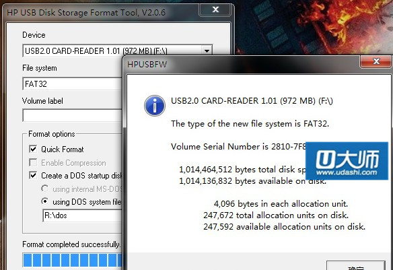Click the text 'The type of the new file system is FAT32.'
Image resolution: width=393 pixels, height=270 pixels.
[250, 124]
